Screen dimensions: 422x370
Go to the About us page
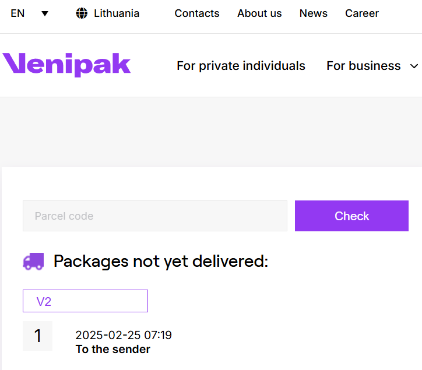259,13
